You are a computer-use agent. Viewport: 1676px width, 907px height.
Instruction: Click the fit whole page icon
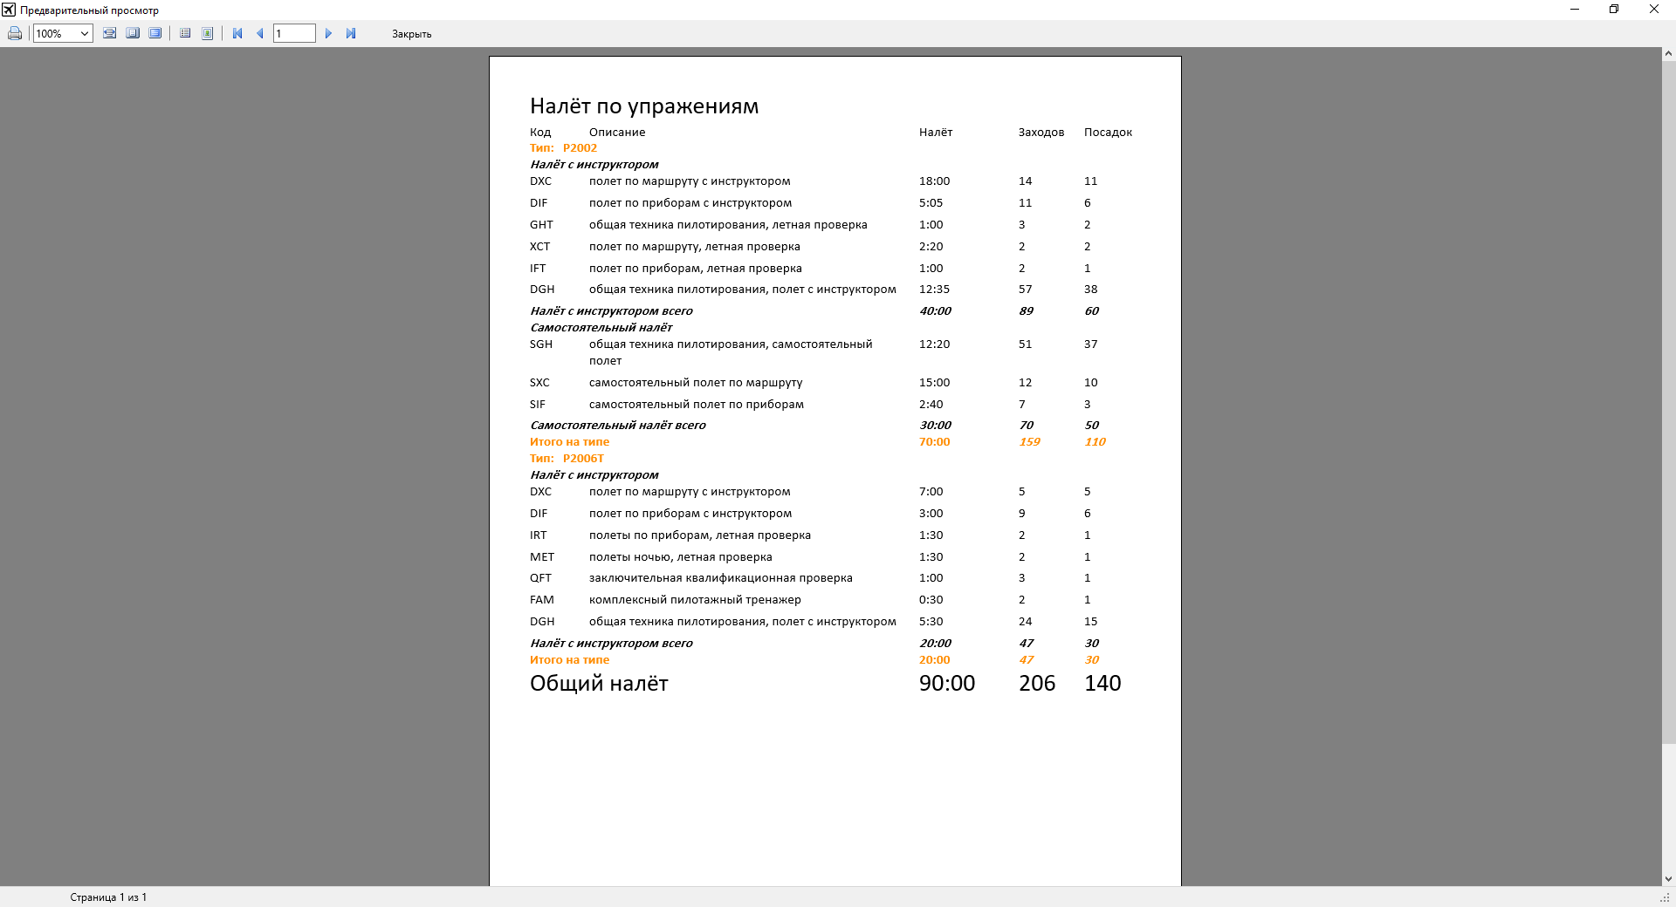coord(133,33)
